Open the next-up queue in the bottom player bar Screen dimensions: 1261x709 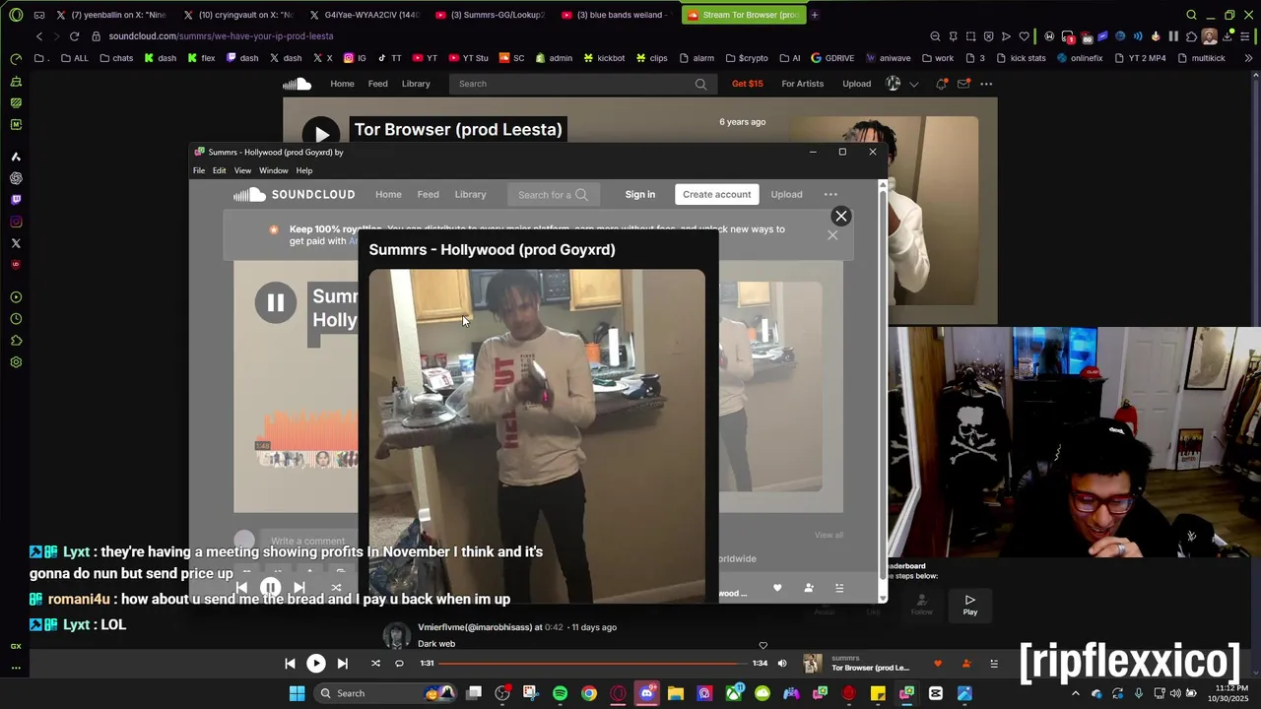click(994, 664)
